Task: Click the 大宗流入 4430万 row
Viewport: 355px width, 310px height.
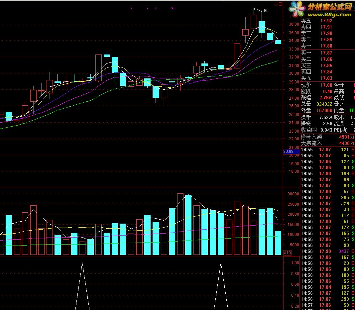Action: (327, 144)
